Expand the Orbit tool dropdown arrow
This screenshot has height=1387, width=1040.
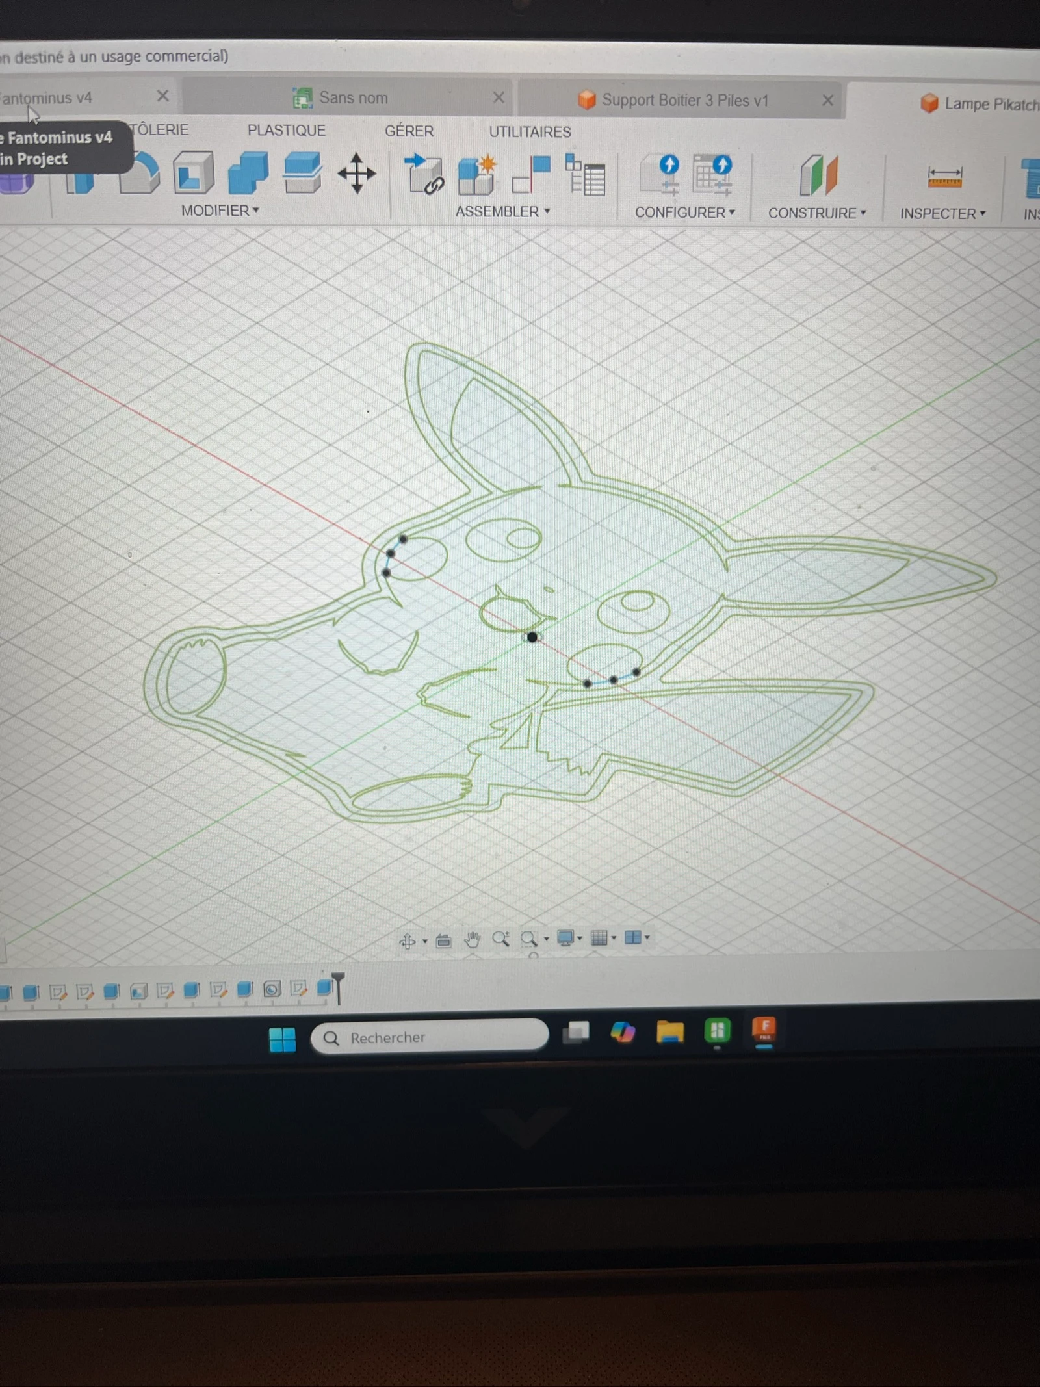point(424,941)
